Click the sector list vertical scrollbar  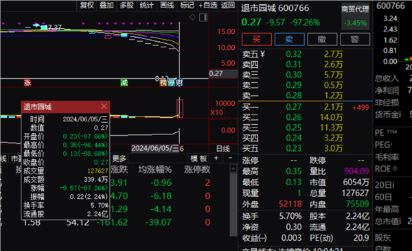(x=233, y=200)
